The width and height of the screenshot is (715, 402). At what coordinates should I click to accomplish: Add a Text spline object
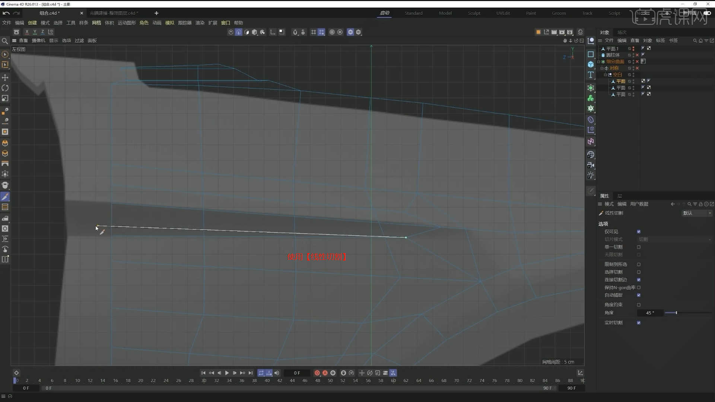click(x=591, y=75)
